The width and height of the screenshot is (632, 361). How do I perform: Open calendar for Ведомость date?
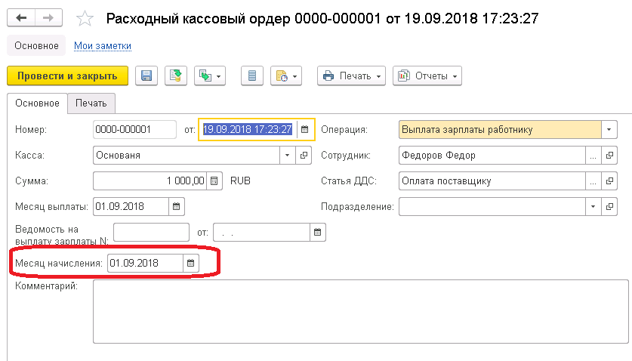(318, 233)
